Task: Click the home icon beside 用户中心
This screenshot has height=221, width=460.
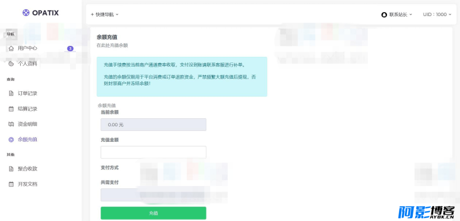Action: coord(11,48)
